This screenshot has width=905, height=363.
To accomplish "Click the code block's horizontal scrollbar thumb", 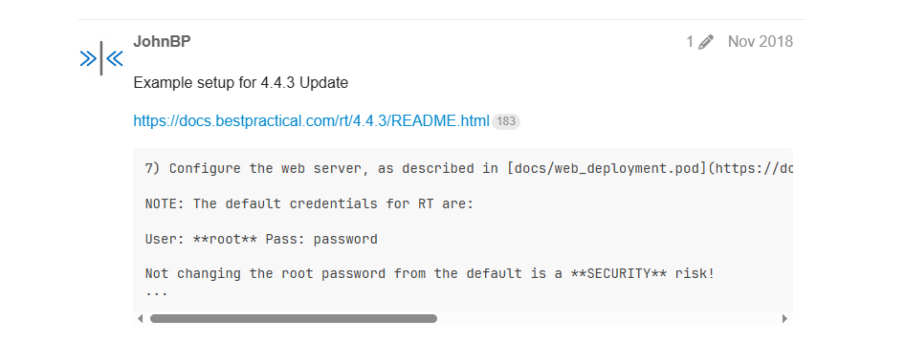I will [x=293, y=319].
